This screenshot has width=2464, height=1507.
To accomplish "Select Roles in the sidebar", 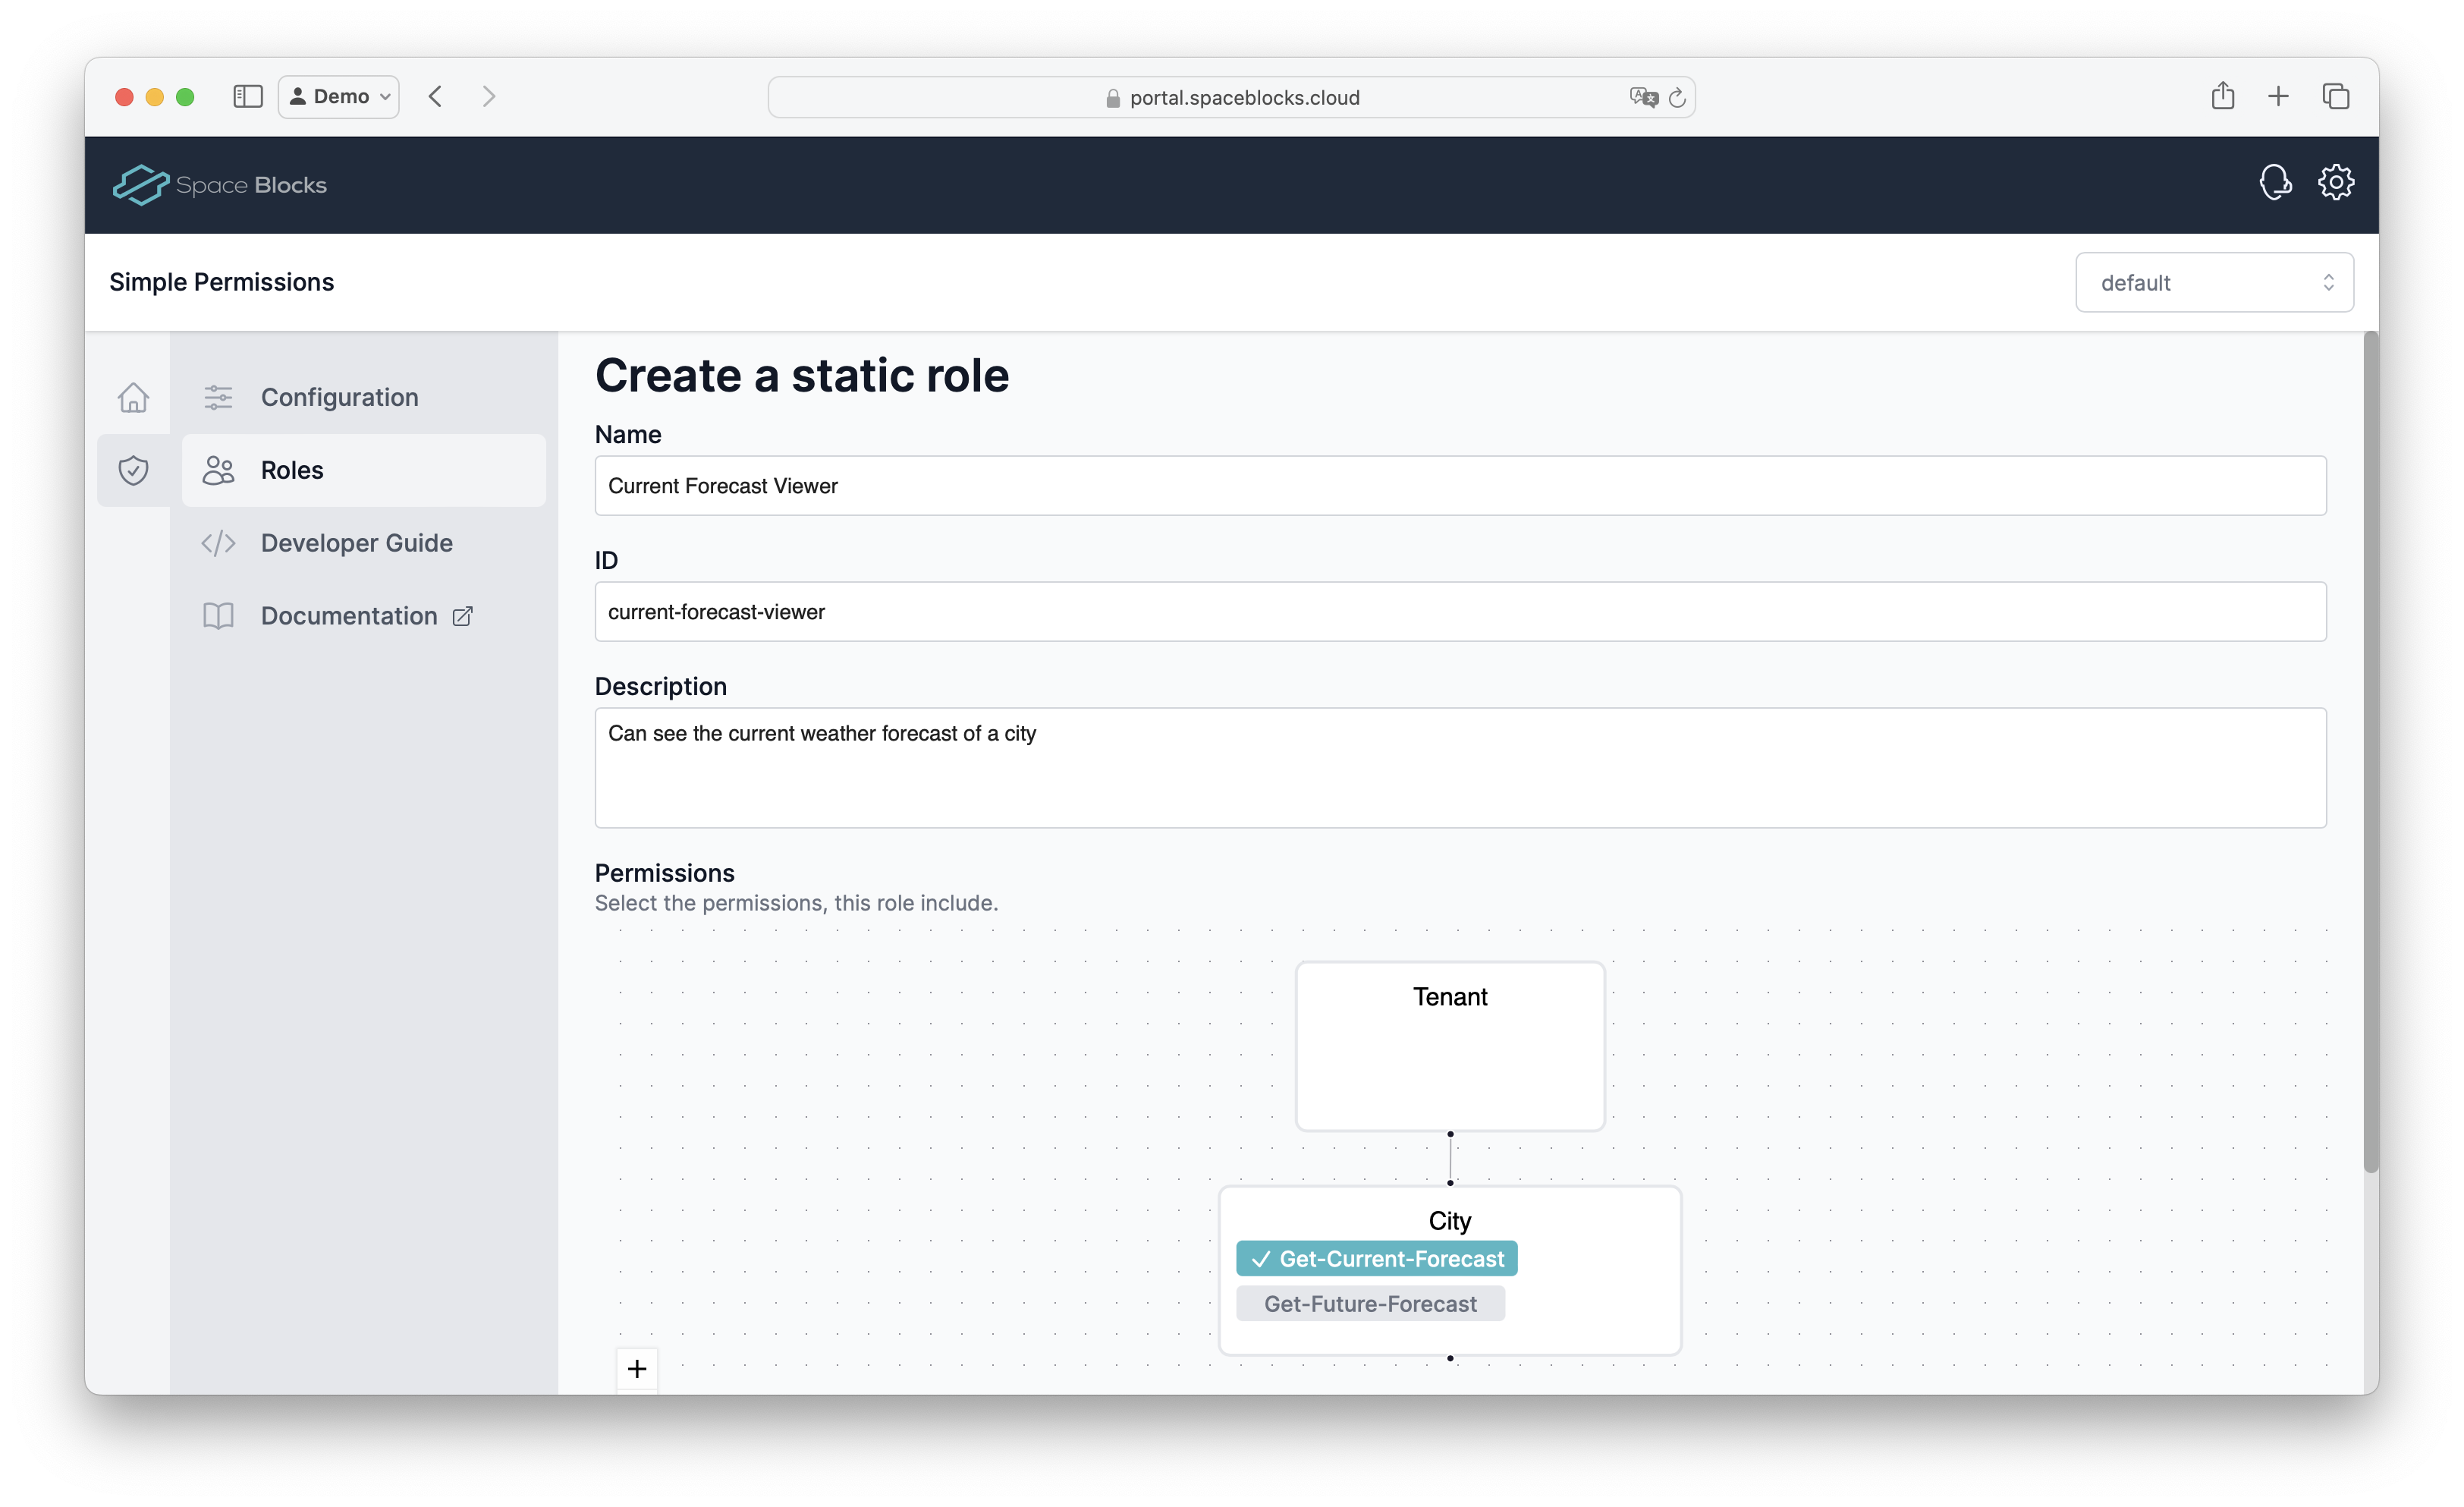I will 292,470.
